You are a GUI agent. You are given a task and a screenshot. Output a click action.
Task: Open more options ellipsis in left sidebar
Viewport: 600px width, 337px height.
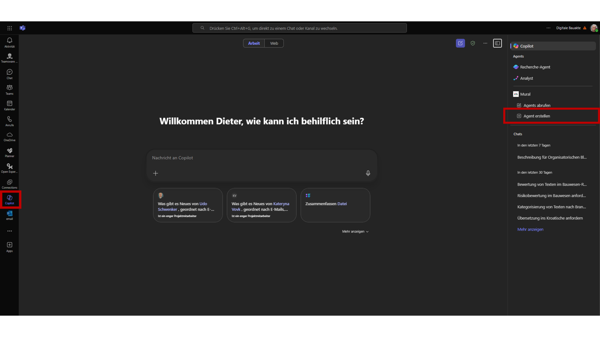tap(9, 231)
